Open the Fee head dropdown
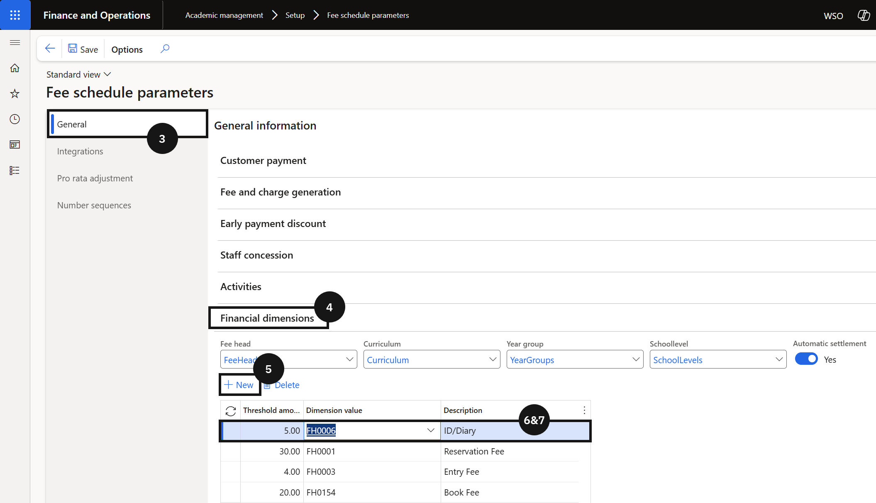Screen dimensions: 876x503 point(349,359)
